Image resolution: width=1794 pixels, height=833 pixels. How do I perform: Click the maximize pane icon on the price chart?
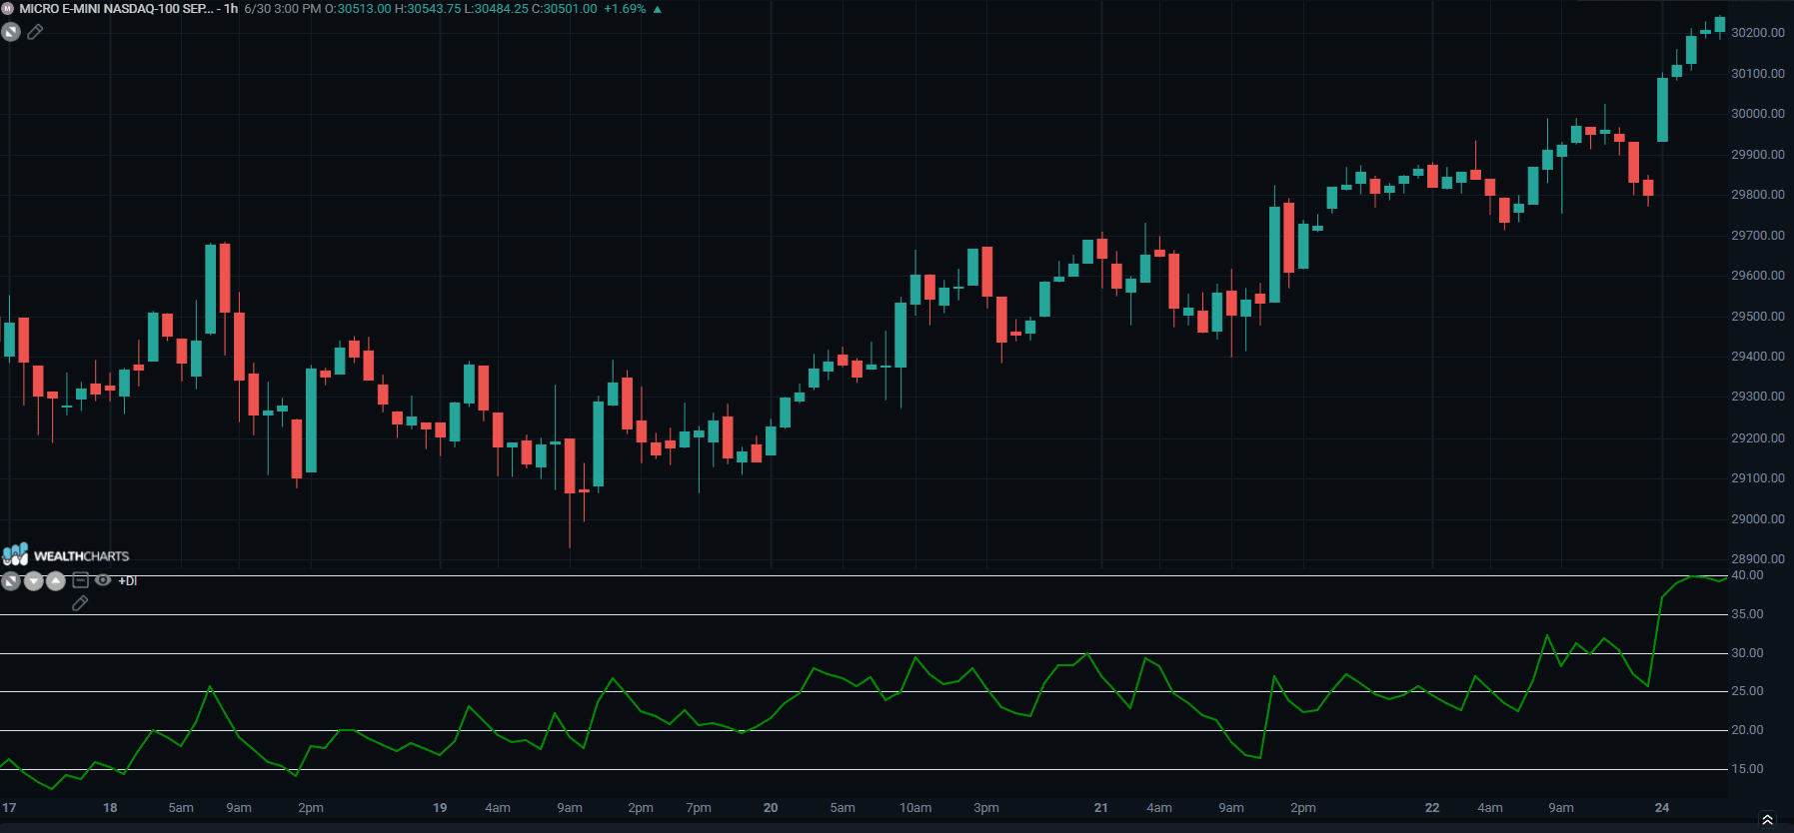click(11, 32)
